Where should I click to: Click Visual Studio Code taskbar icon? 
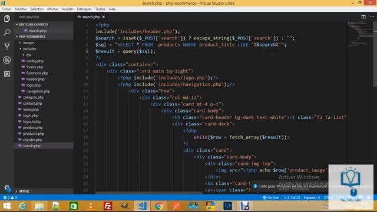pos(142,206)
